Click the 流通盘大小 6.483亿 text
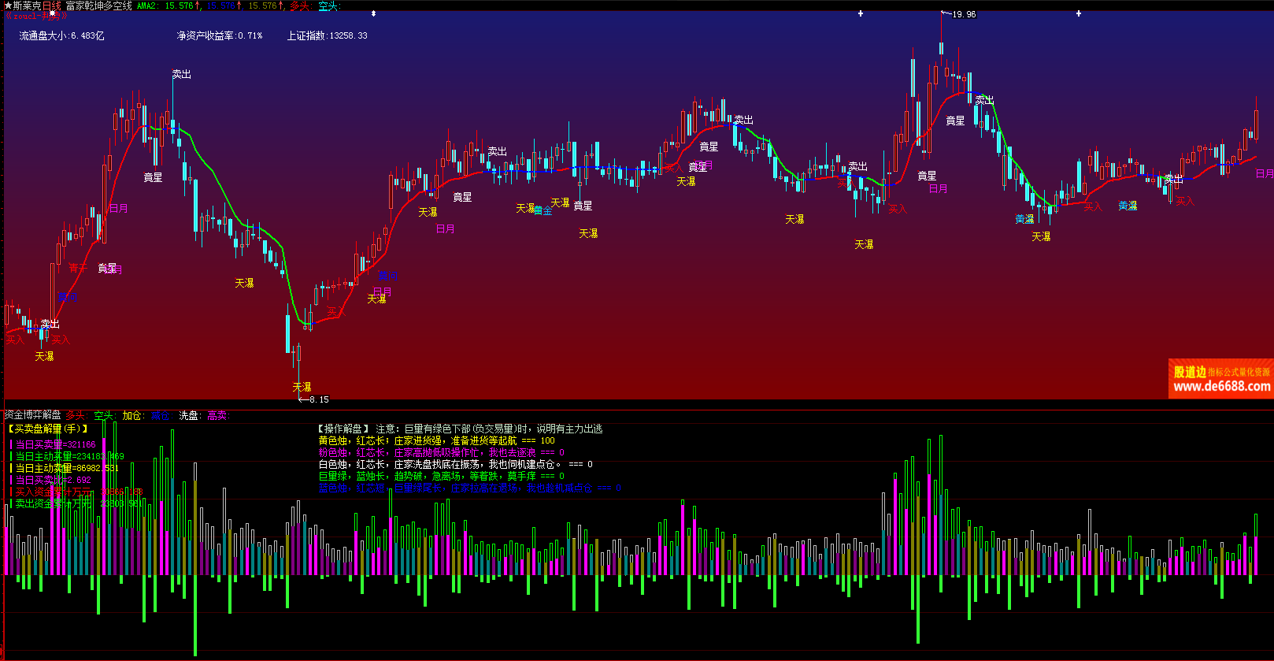Viewport: 1274px width, 661px height. (61, 35)
